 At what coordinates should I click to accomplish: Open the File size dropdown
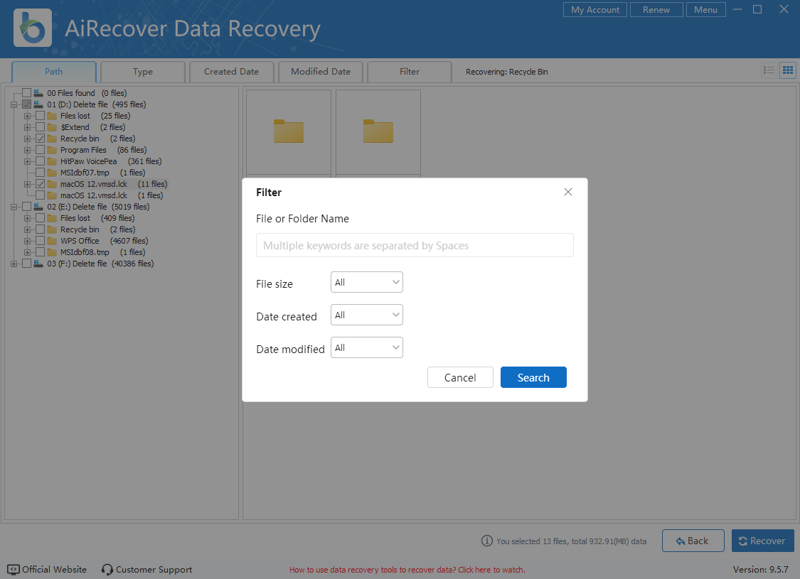[x=367, y=282]
